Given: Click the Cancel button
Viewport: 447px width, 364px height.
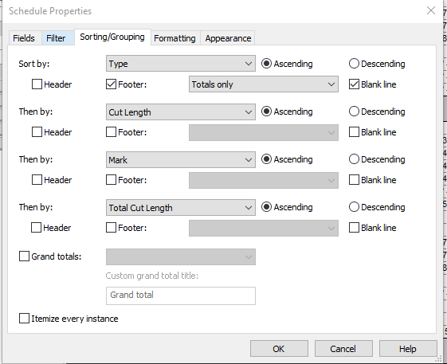Looking at the screenshot, I should pos(343,349).
